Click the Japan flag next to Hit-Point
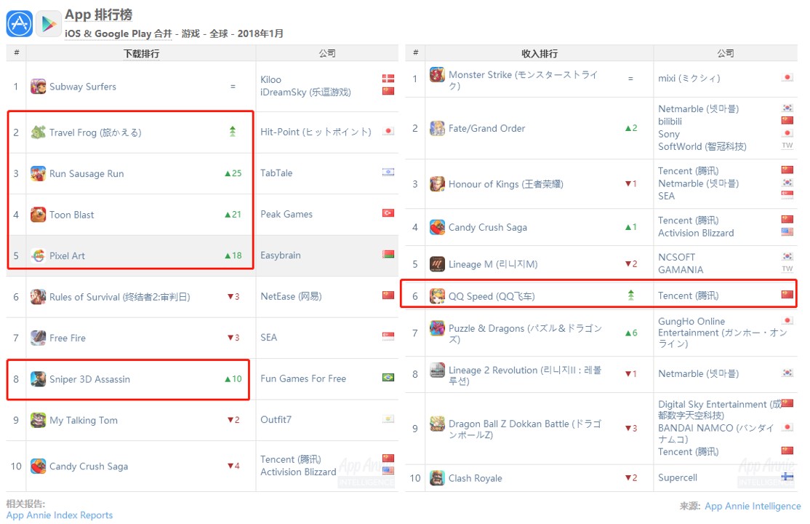 pyautogui.click(x=388, y=131)
